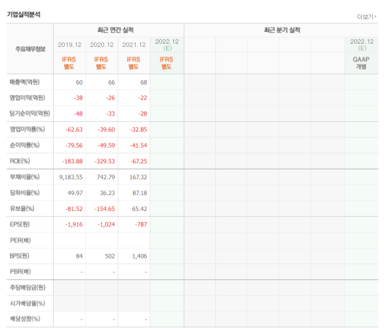Click the debt ratio value 742.79
This screenshot has height=332, width=384.
pyautogui.click(x=106, y=177)
